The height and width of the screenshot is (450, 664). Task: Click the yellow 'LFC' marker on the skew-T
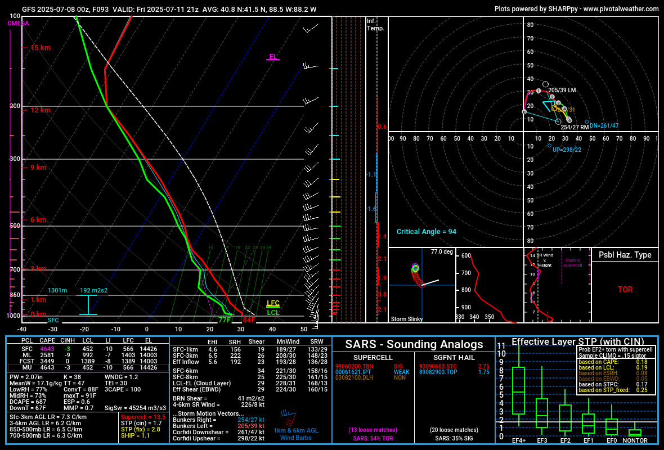(x=273, y=303)
